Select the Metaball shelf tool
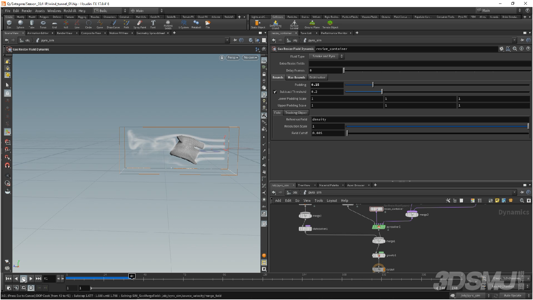This screenshot has width=533, height=300. coord(196,24)
